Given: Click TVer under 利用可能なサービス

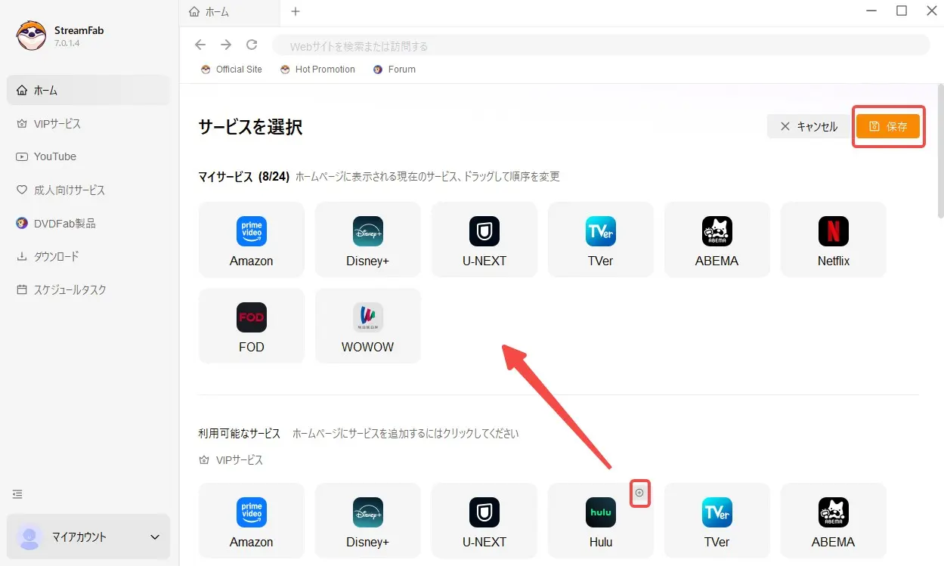Looking at the screenshot, I should [717, 521].
